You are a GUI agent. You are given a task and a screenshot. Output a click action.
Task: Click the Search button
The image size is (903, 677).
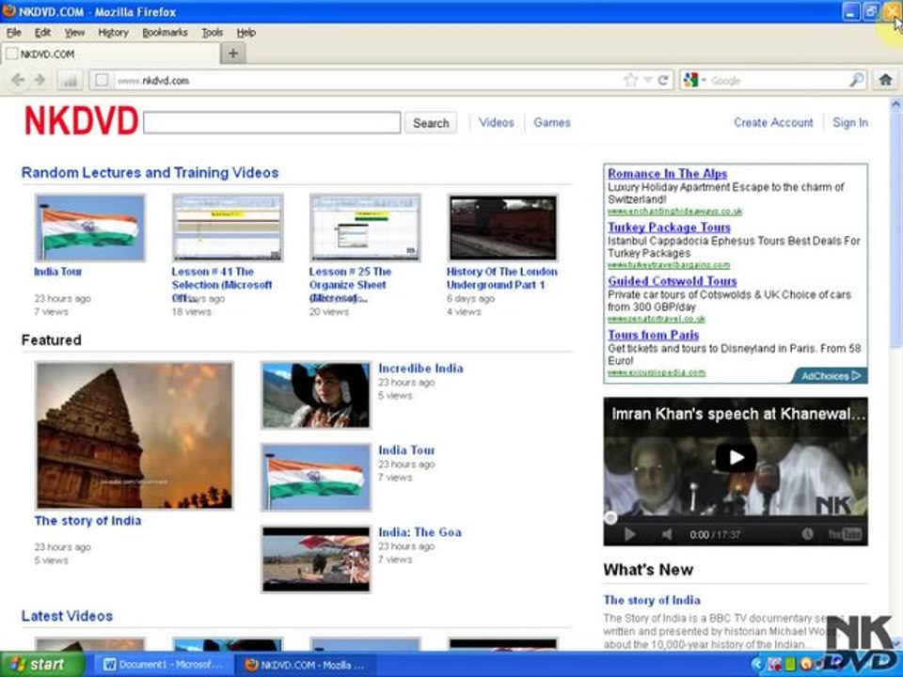tap(431, 122)
